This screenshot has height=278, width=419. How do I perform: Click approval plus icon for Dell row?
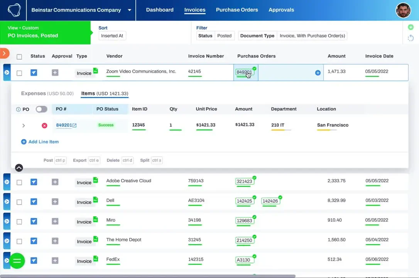point(55,202)
